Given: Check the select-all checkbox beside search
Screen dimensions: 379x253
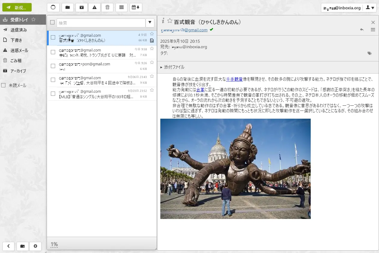Looking at the screenshot, I should 52,22.
